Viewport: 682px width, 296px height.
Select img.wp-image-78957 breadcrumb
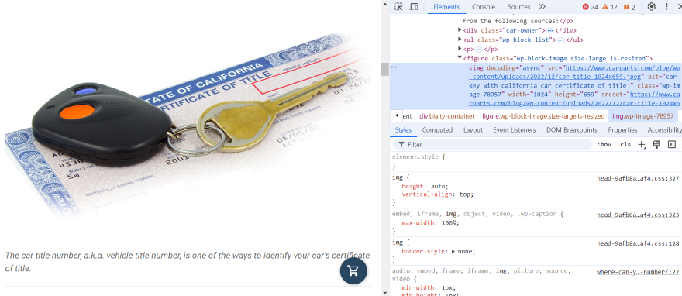point(642,116)
